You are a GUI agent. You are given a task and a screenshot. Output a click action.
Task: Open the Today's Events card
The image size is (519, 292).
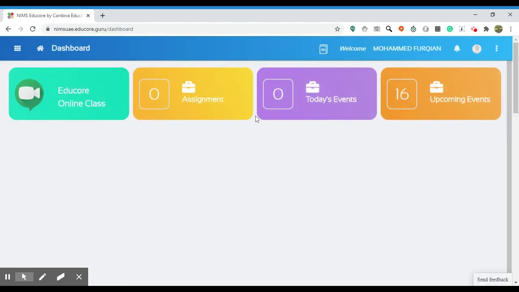coord(317,94)
